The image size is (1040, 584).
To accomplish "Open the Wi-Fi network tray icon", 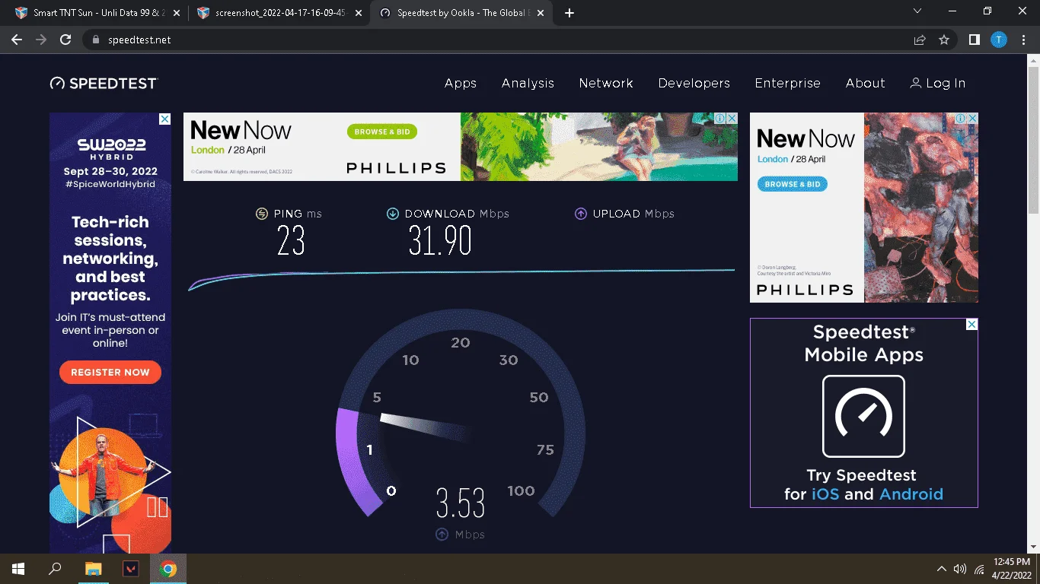I will coord(979,569).
